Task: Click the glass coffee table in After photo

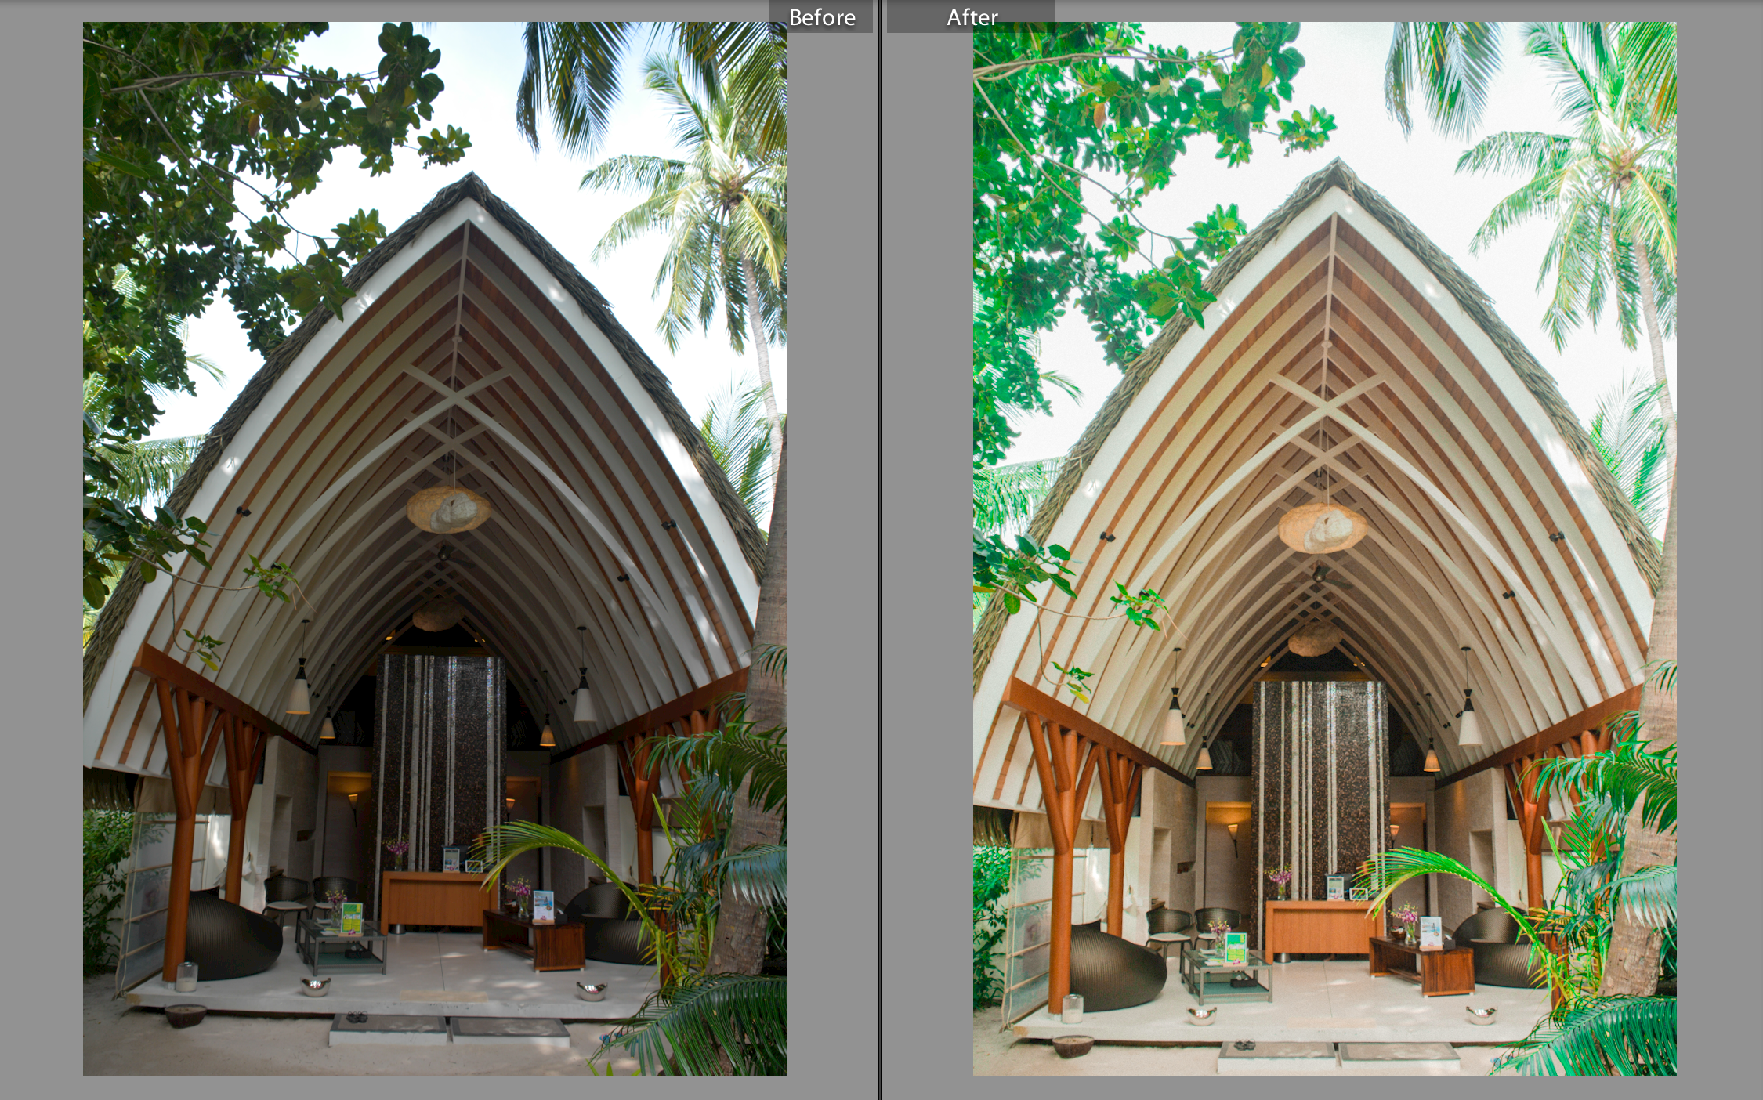Action: (1226, 975)
